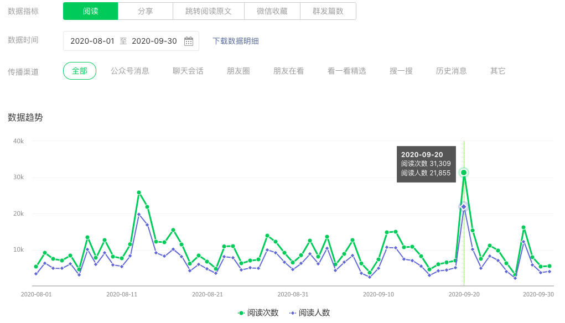Filter by 搜一搜 channel
This screenshot has height=323, width=565.
(x=401, y=71)
